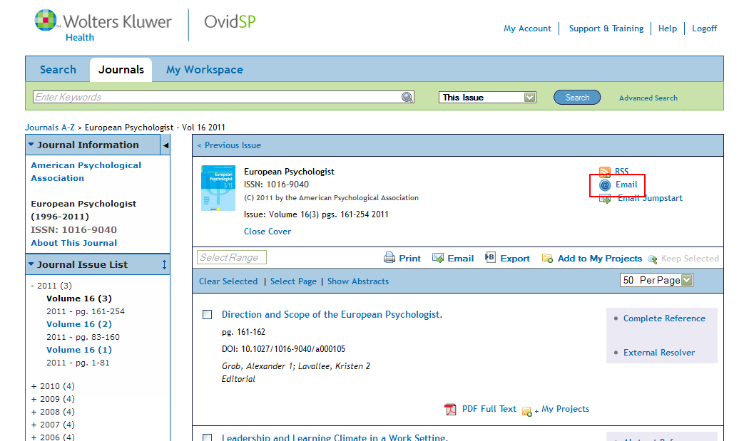Click the OvidSP logo
This screenshot has width=749, height=441.
(x=230, y=21)
